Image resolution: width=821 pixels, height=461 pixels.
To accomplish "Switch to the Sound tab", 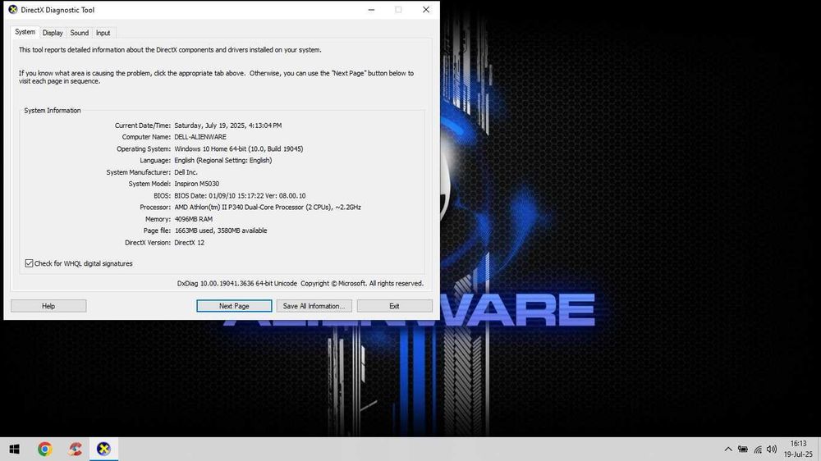I will coord(79,33).
